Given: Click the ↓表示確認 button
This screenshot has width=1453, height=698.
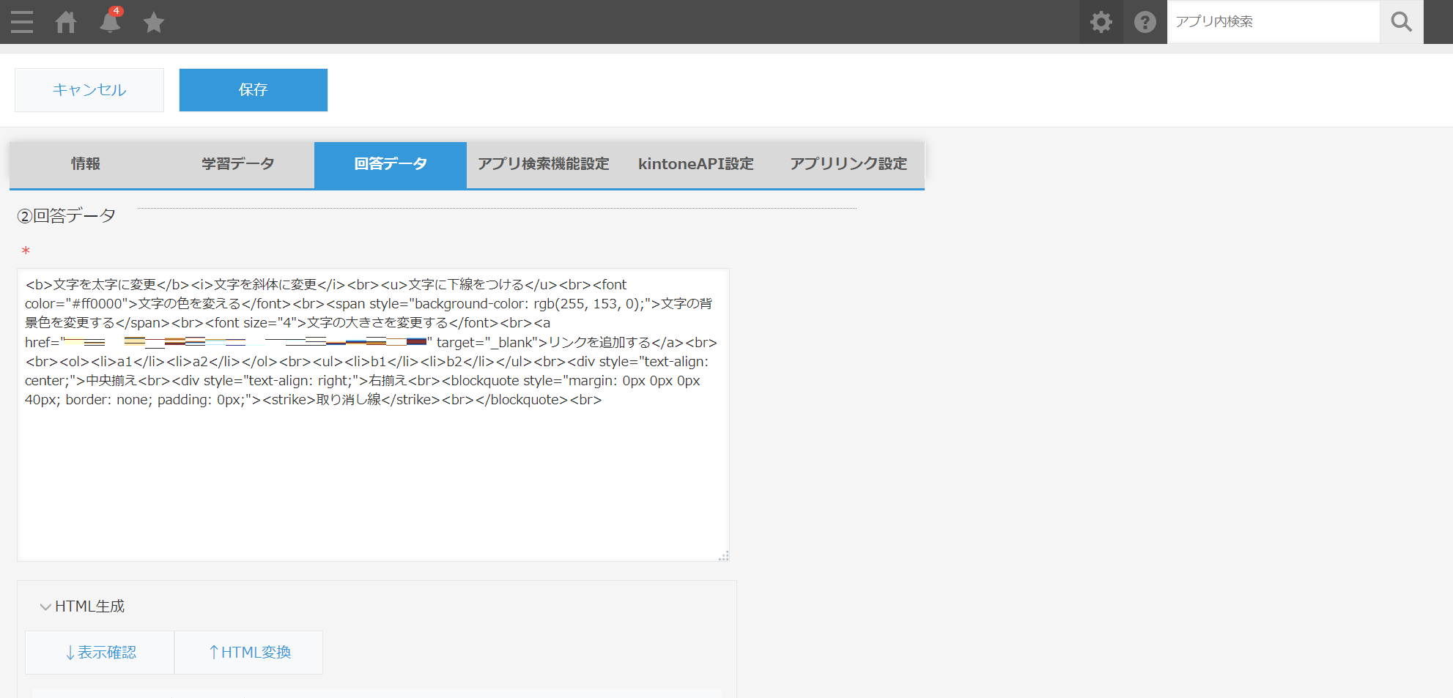Looking at the screenshot, I should pyautogui.click(x=100, y=652).
